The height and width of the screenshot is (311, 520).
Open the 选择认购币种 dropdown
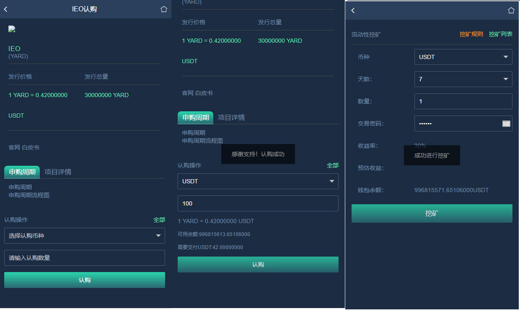point(85,236)
